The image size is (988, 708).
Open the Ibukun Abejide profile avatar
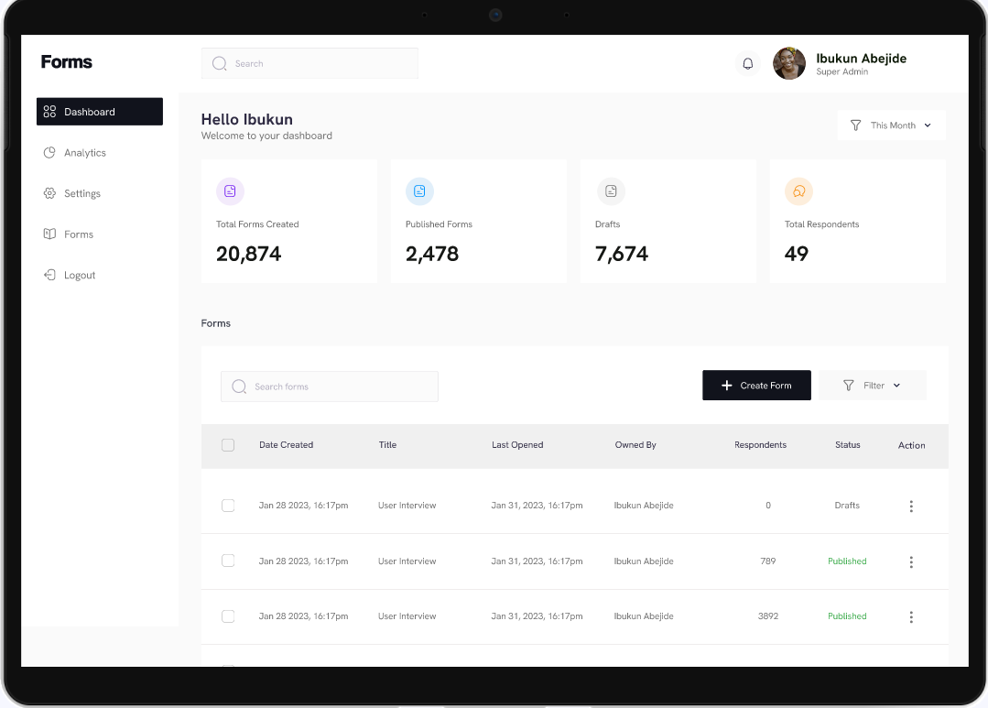pyautogui.click(x=789, y=63)
